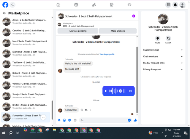Seek within the audio clip waveform
The height and width of the screenshot is (139, 190).
[x=117, y=91]
